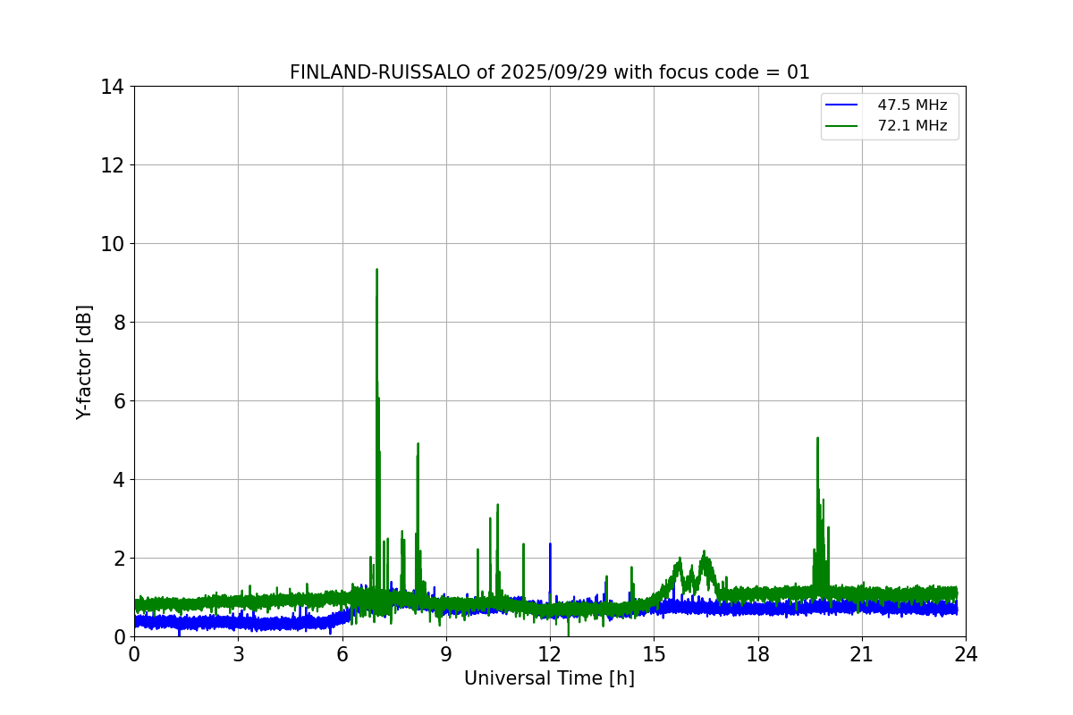
Task: Click the blue spike at 12 h
Action: (550, 544)
